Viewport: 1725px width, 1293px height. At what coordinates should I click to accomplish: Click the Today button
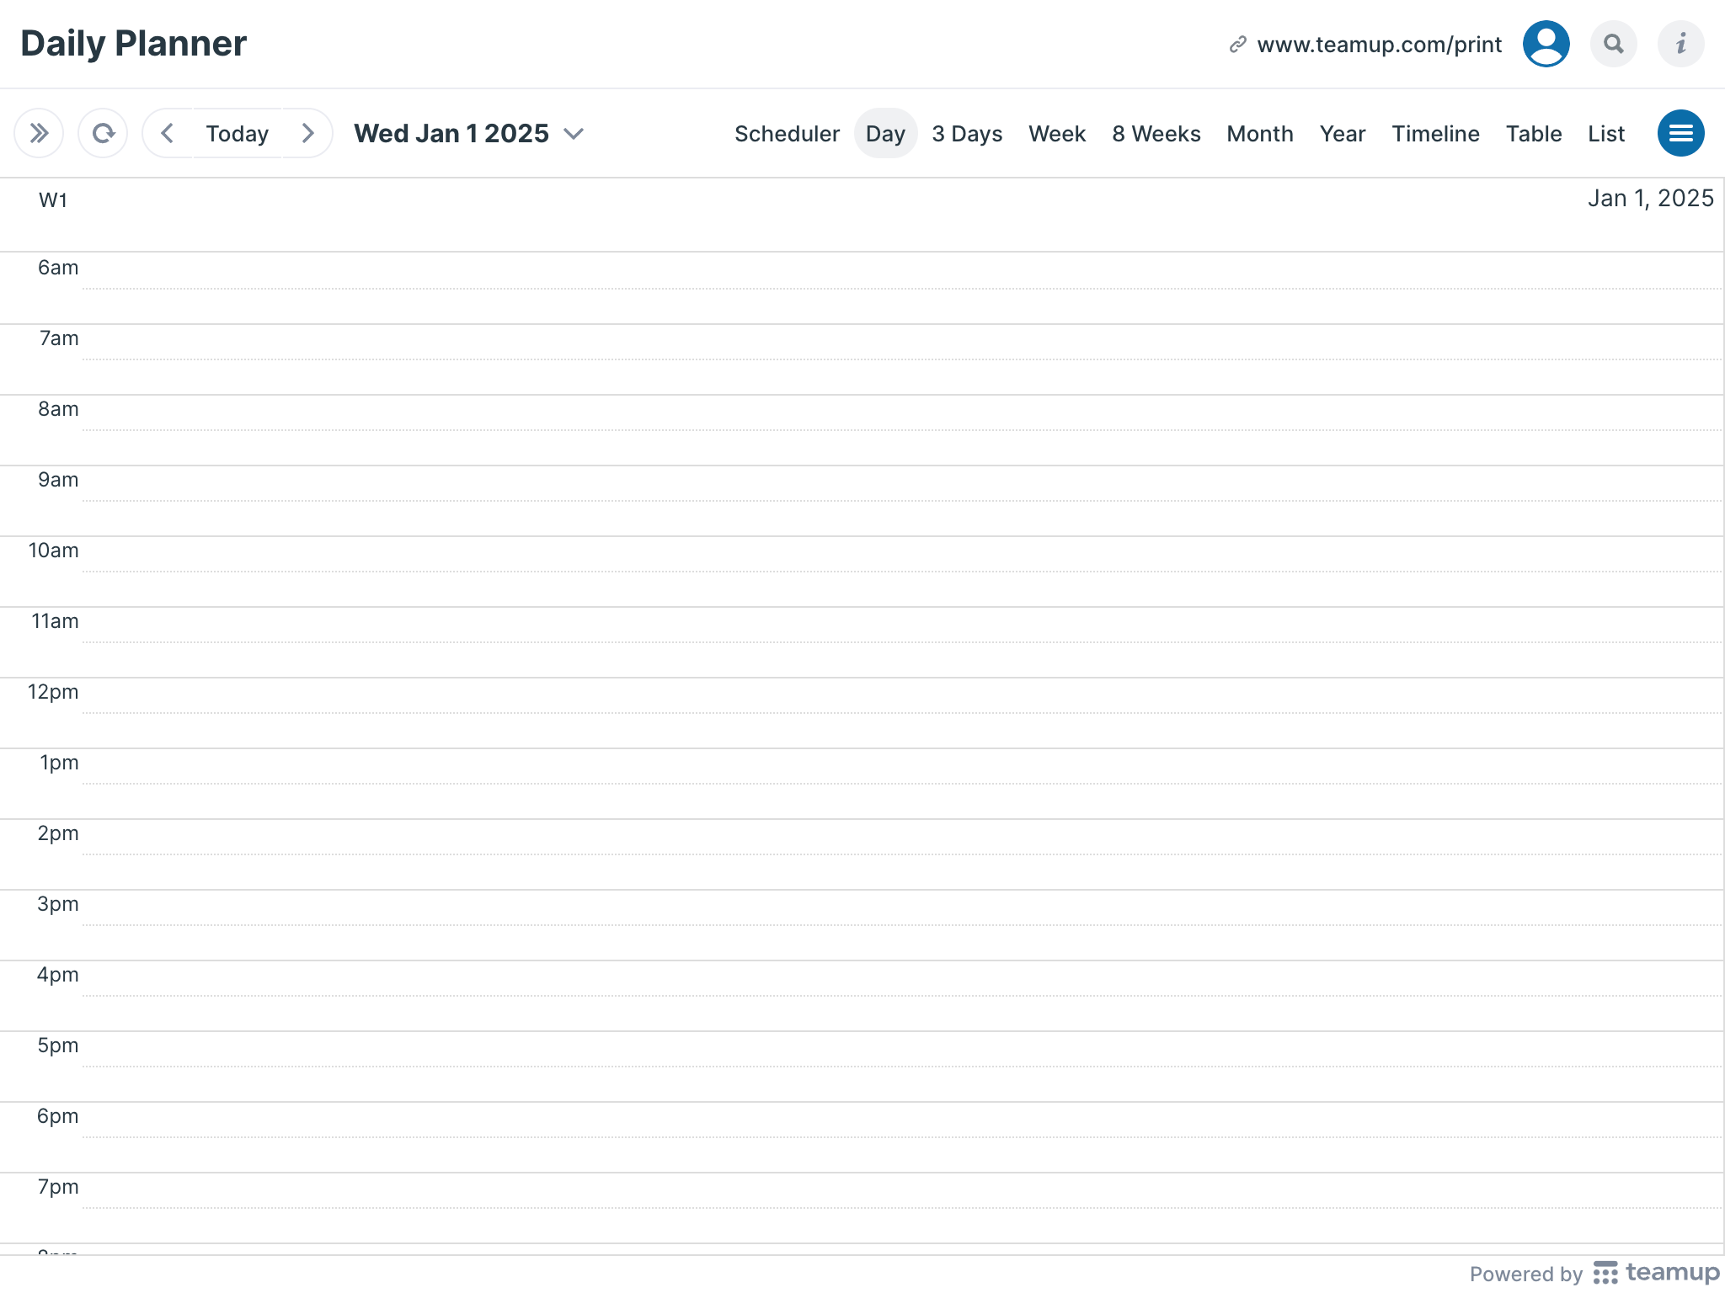click(237, 133)
